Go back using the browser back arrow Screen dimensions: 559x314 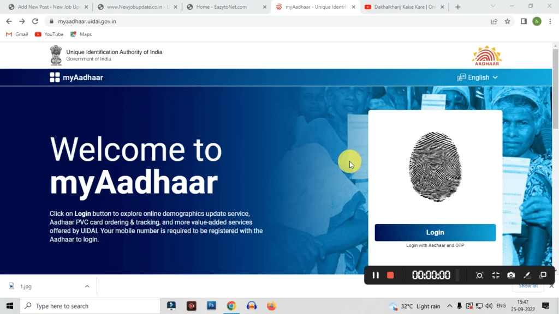coord(9,21)
